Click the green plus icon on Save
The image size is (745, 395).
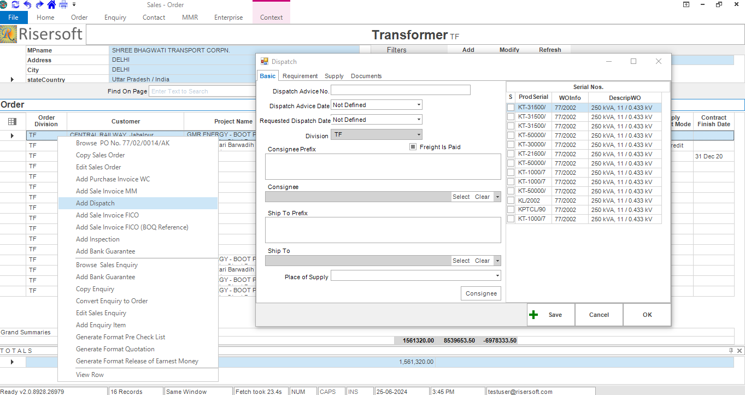[534, 315]
